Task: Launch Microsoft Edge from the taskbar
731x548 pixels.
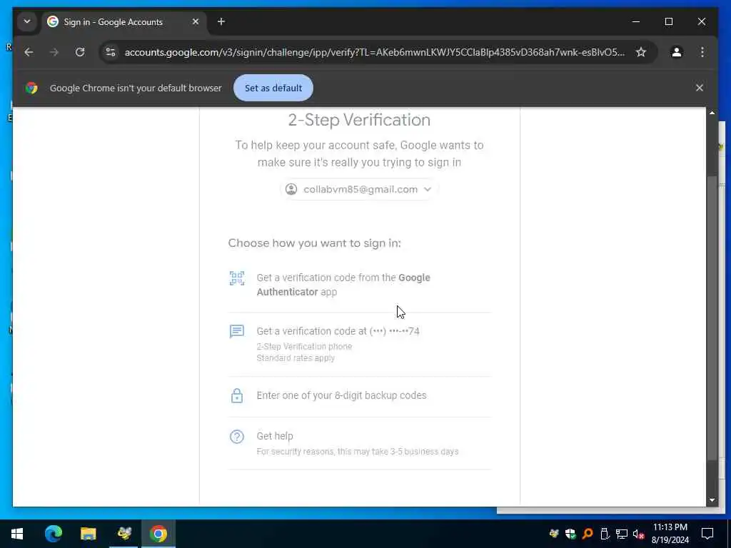Action: pos(53,534)
